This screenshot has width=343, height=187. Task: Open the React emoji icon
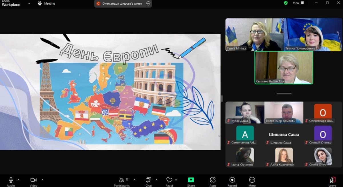tap(169, 180)
